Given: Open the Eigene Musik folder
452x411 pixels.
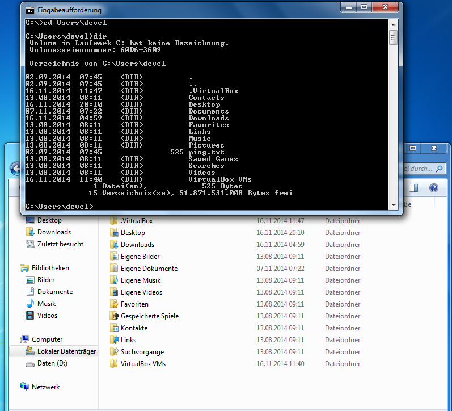Looking at the screenshot, I should pos(140,280).
